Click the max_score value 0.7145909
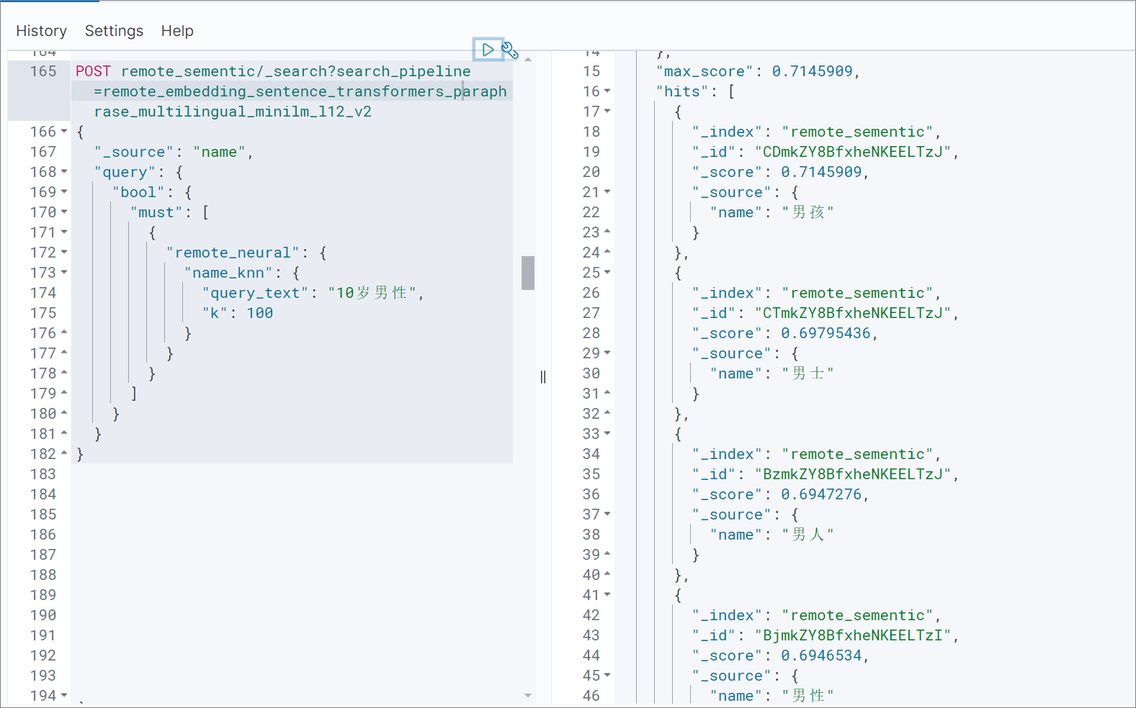 pos(813,71)
